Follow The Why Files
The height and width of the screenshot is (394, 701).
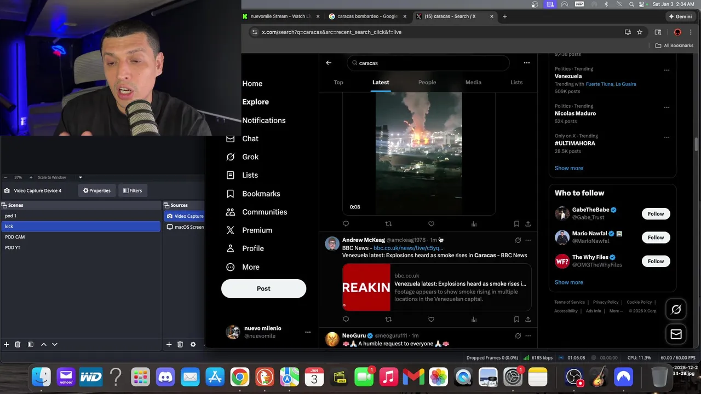coord(656,261)
